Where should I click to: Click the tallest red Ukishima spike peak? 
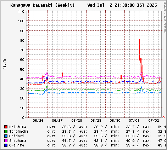[139, 39]
